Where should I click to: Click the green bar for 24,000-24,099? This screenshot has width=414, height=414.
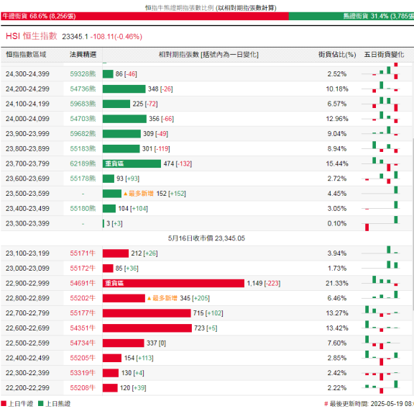tap(124, 119)
